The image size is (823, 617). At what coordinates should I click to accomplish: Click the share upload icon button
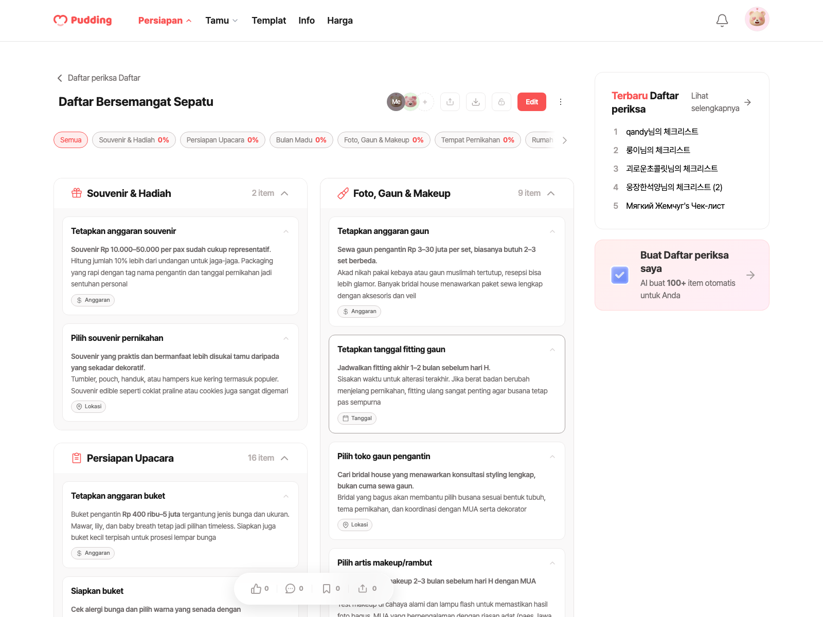(x=450, y=102)
